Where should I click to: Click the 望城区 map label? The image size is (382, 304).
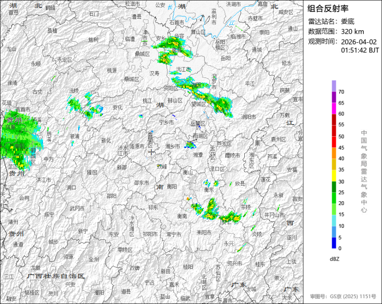pos(199,104)
